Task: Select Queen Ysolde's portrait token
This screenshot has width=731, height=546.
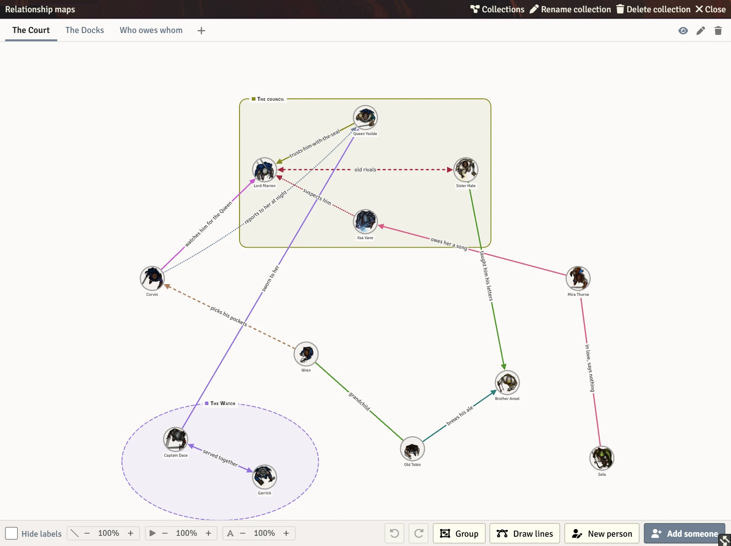Action: click(365, 118)
